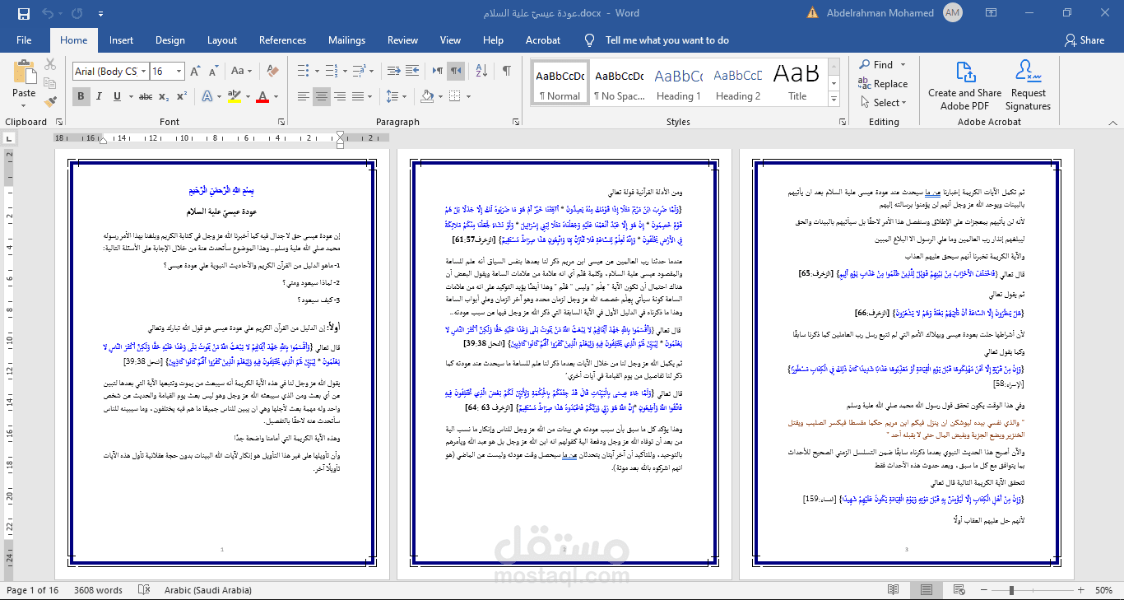Apply superscript formatting
The height and width of the screenshot is (600, 1124).
(182, 96)
